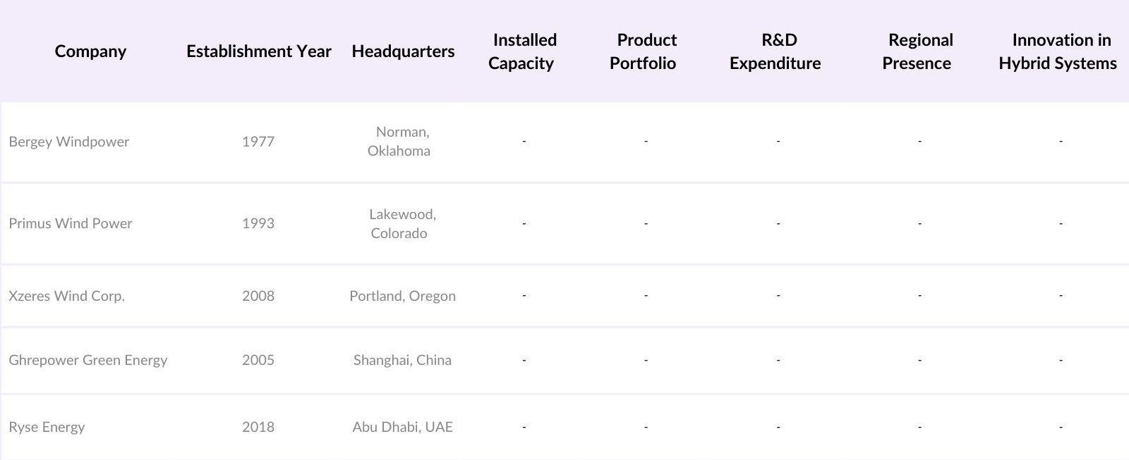Select the Primus Wind Power row label
1129x460 pixels.
coord(71,223)
